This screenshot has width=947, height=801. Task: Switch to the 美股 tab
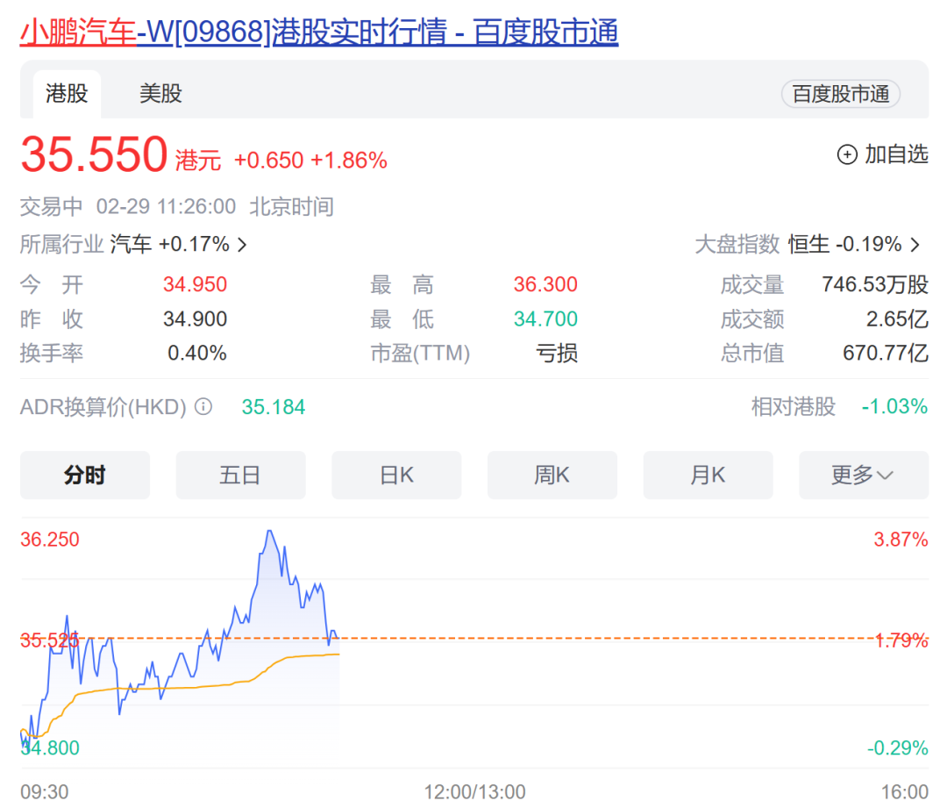160,94
